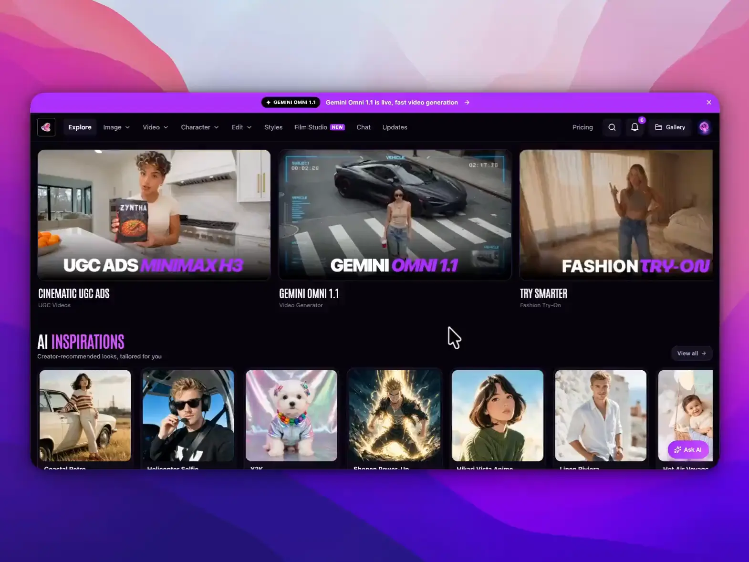Click the Gemini Omni 1.1 badge
This screenshot has width=749, height=562.
(x=291, y=103)
